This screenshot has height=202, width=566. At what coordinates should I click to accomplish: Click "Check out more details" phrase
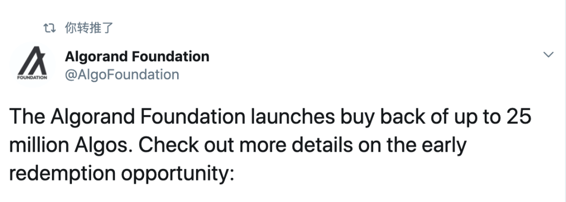[246, 145]
